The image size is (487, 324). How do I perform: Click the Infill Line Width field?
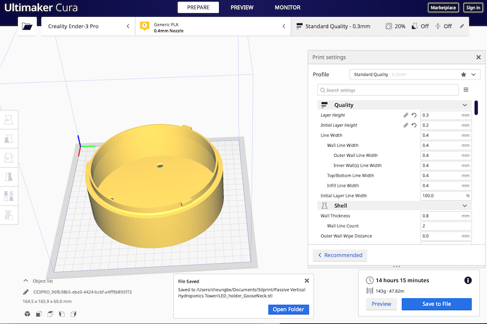[x=446, y=186]
